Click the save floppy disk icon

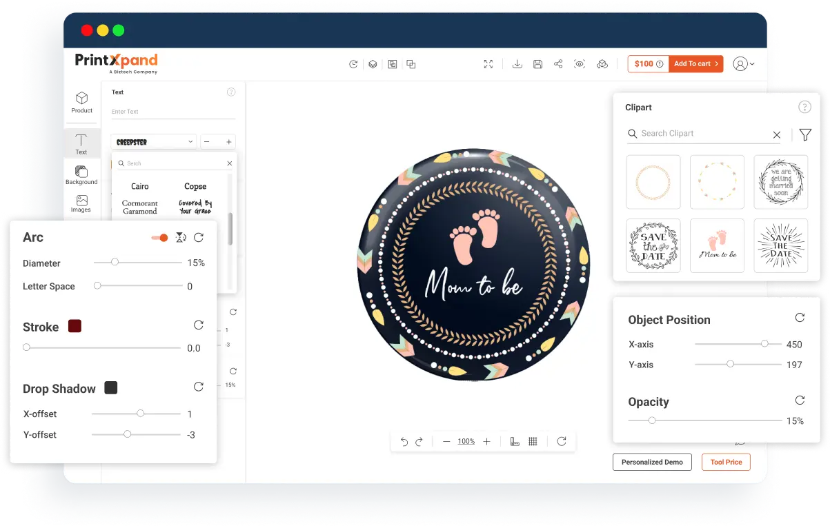pos(538,64)
